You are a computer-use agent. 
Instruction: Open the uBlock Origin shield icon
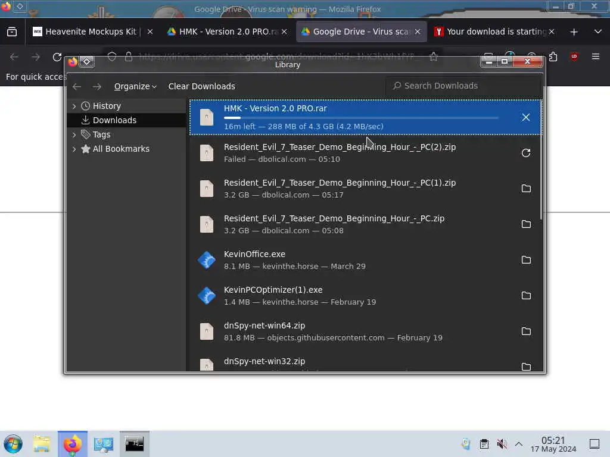574,57
